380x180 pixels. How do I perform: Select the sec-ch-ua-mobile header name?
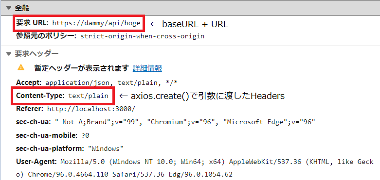pos(47,135)
